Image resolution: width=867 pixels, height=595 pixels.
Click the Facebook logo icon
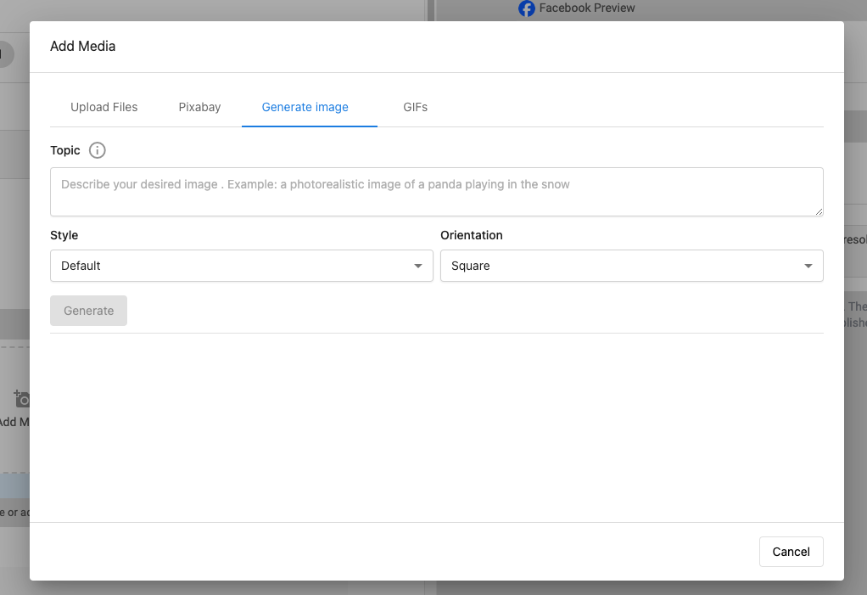point(527,8)
